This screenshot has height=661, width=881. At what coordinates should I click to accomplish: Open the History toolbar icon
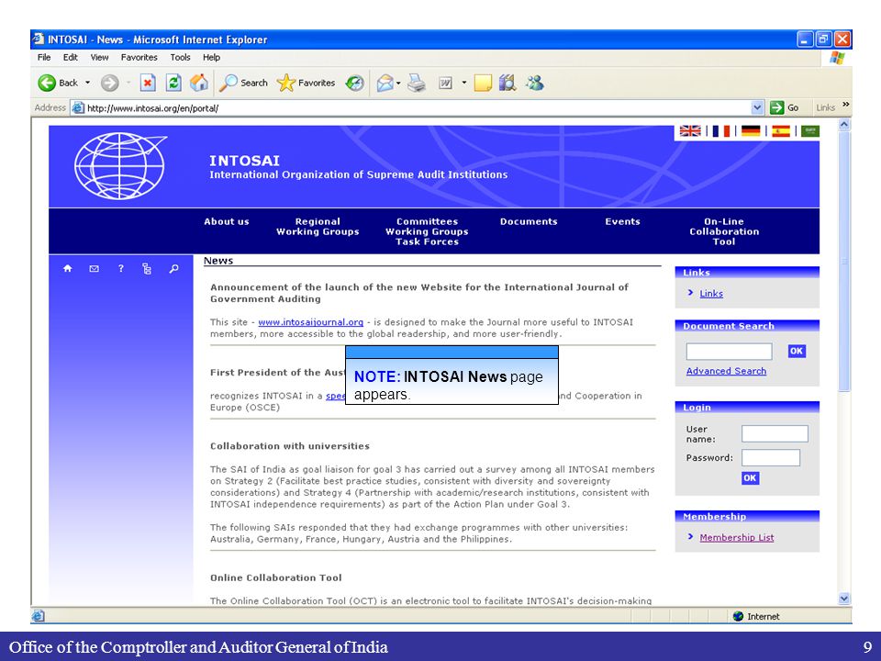click(x=354, y=84)
